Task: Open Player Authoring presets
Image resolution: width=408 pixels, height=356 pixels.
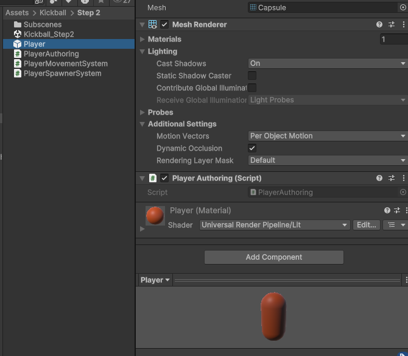Action: [392, 178]
